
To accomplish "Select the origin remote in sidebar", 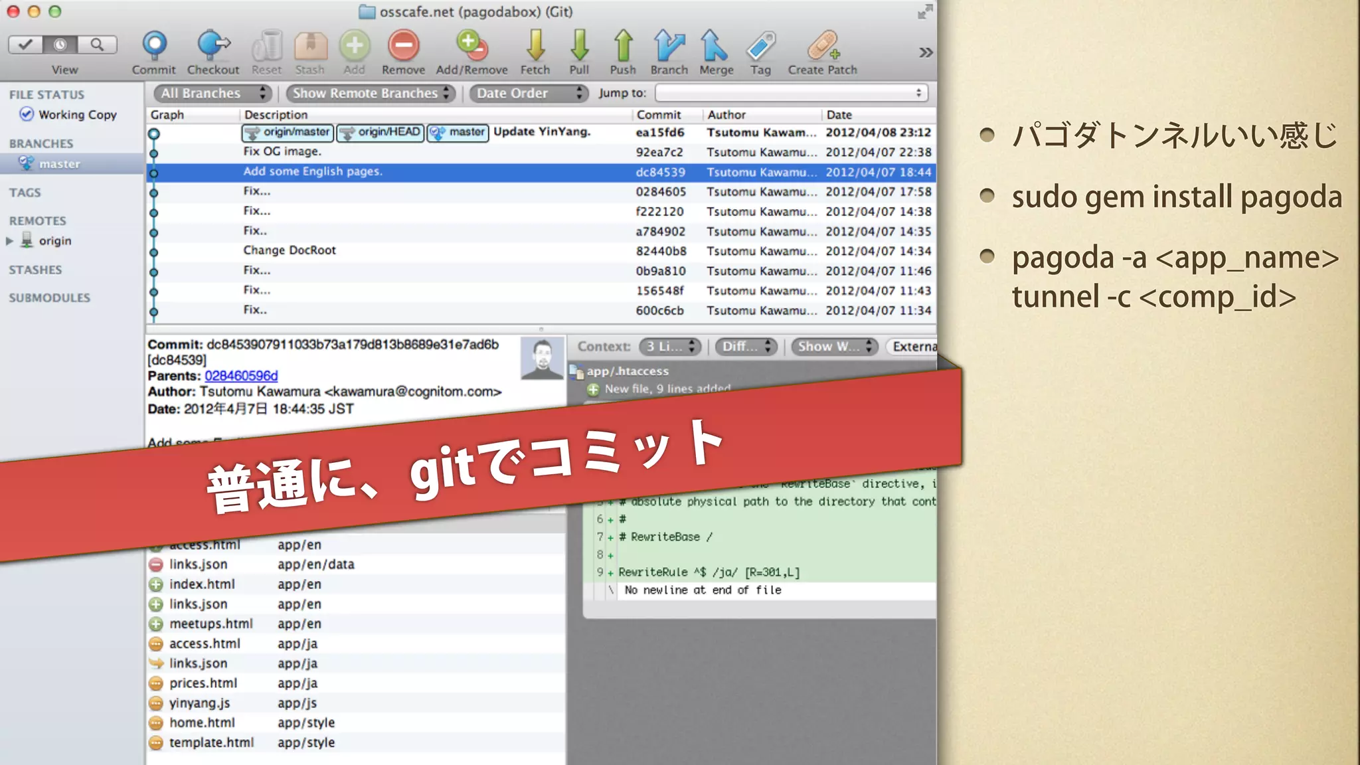I will coord(46,240).
